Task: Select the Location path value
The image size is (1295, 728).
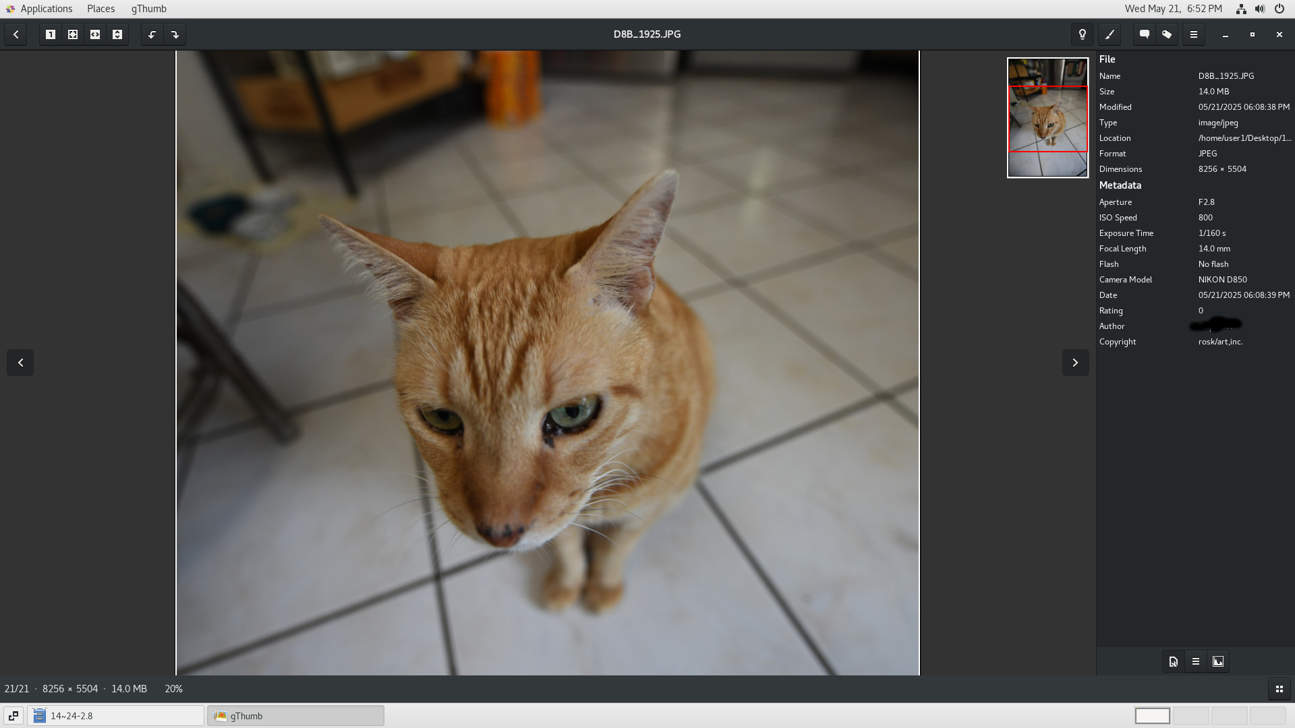Action: pyautogui.click(x=1244, y=138)
